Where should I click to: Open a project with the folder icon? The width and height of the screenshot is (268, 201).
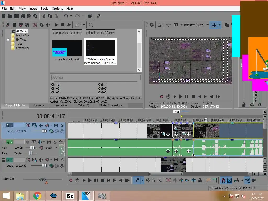[10, 16]
